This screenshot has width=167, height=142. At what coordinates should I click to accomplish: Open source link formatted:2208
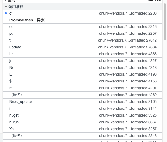coord(128,13)
